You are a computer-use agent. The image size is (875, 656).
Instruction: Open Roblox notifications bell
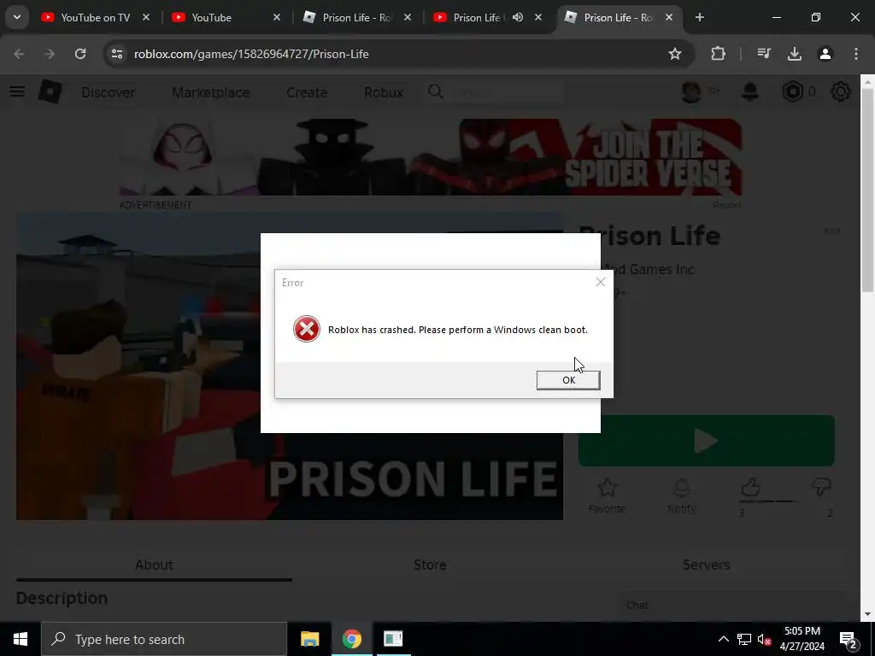pyautogui.click(x=750, y=91)
